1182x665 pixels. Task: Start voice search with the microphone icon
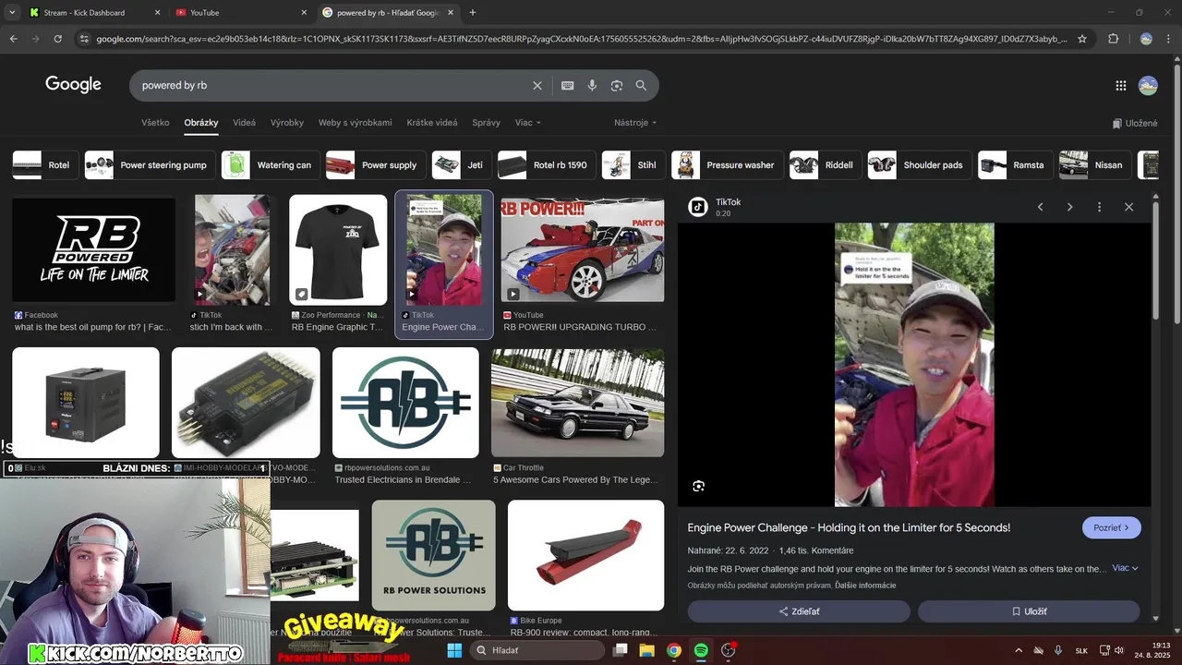tap(592, 85)
